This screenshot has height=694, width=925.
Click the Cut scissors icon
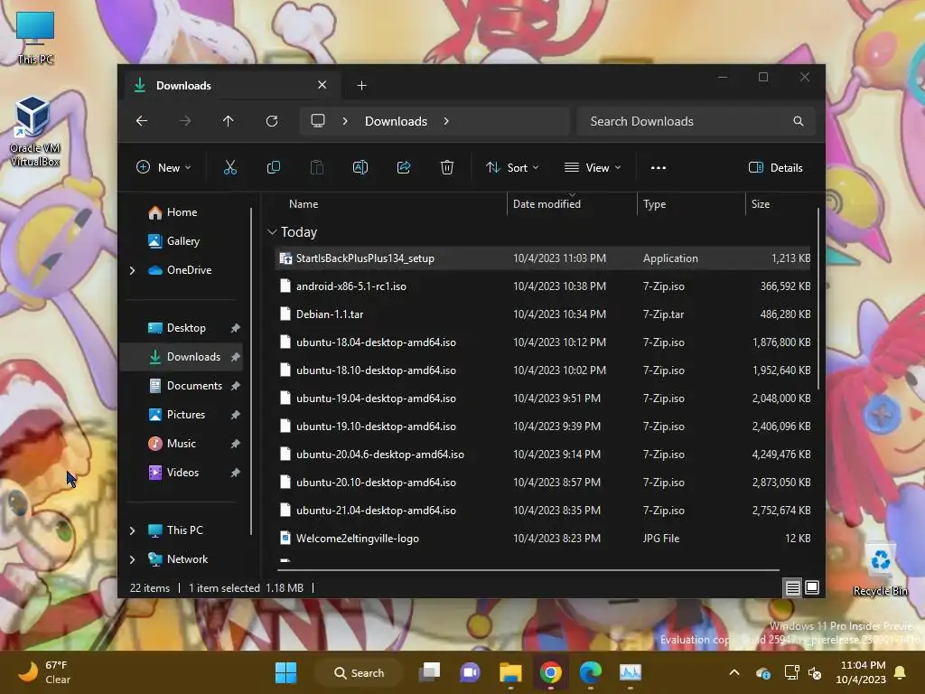click(x=230, y=167)
